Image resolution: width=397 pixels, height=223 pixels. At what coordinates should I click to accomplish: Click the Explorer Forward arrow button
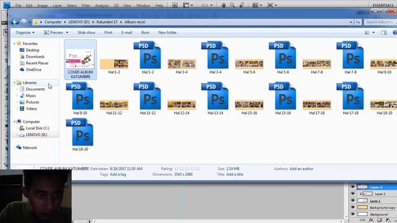tap(24, 22)
